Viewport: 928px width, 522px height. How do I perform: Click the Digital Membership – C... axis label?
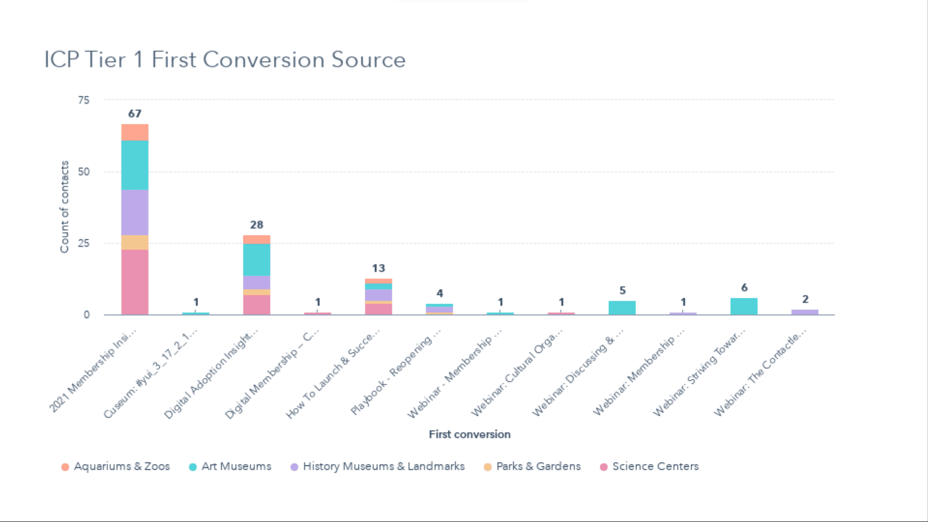(272, 373)
